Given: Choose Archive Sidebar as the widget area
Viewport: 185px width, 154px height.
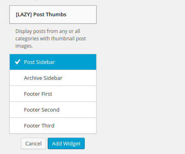Looking at the screenshot, I should click(x=53, y=78).
